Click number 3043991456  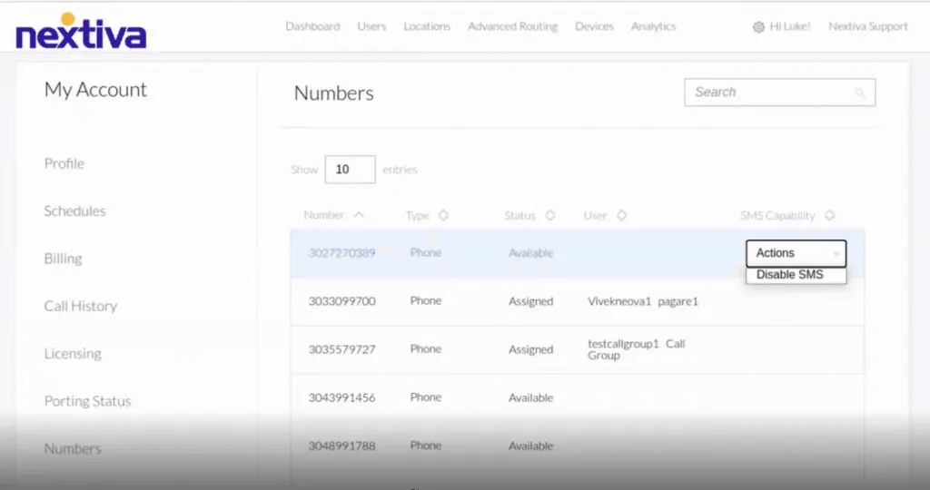pos(341,397)
